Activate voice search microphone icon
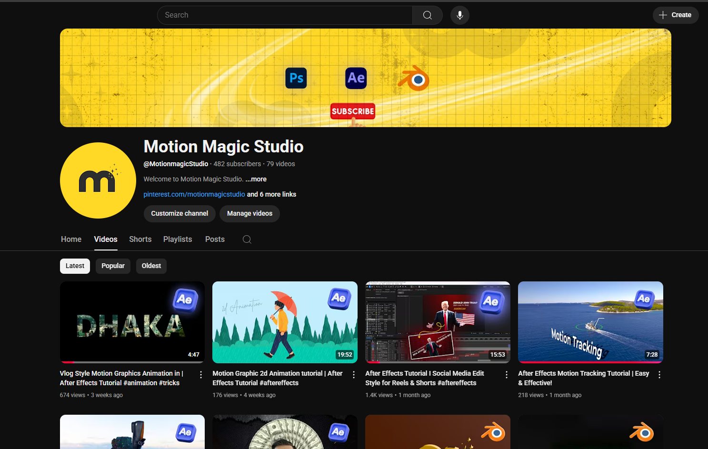The image size is (708, 449). point(460,15)
